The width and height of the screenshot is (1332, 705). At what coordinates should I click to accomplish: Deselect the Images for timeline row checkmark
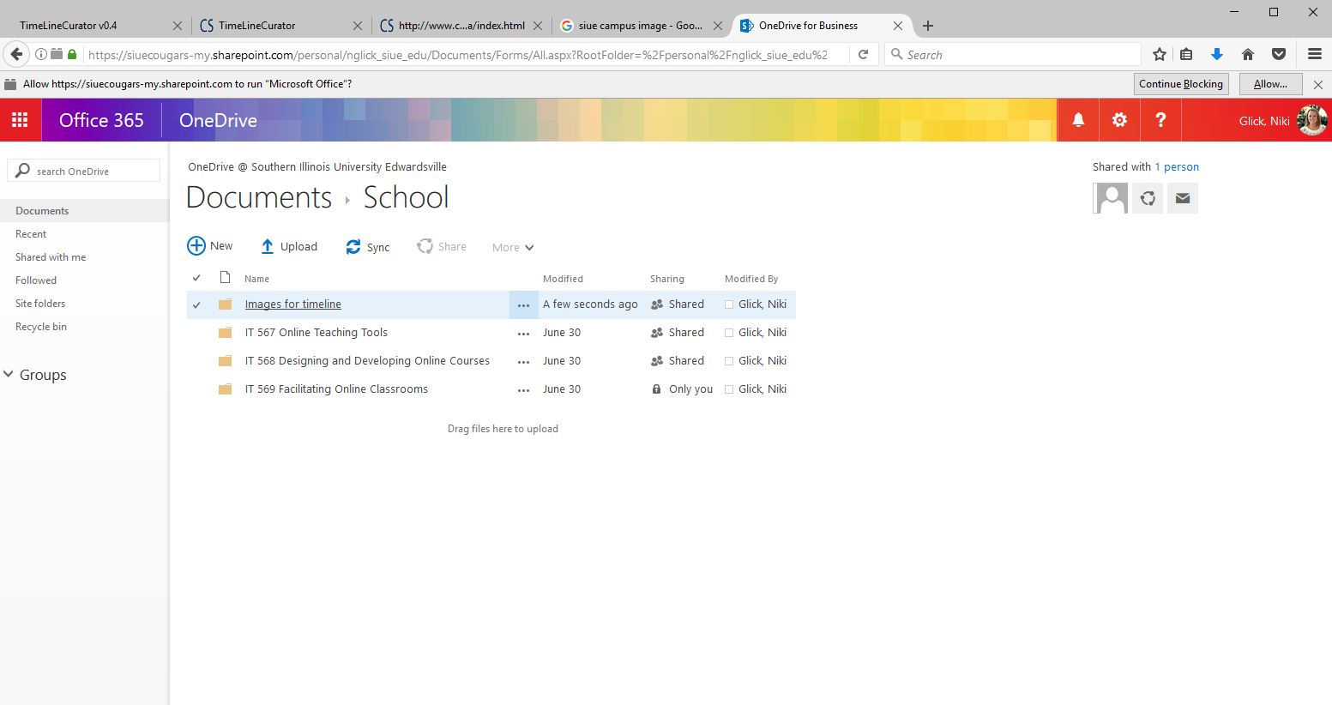[x=196, y=304]
